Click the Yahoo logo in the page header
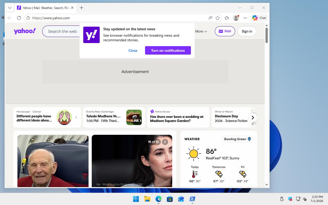 click(25, 31)
